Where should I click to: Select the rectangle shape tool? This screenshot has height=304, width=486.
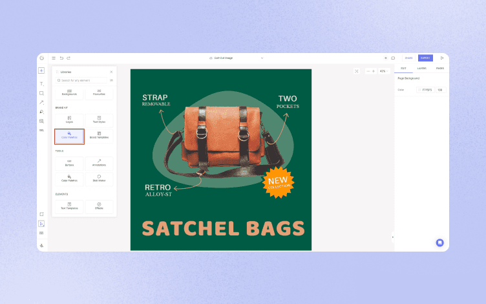click(x=41, y=93)
